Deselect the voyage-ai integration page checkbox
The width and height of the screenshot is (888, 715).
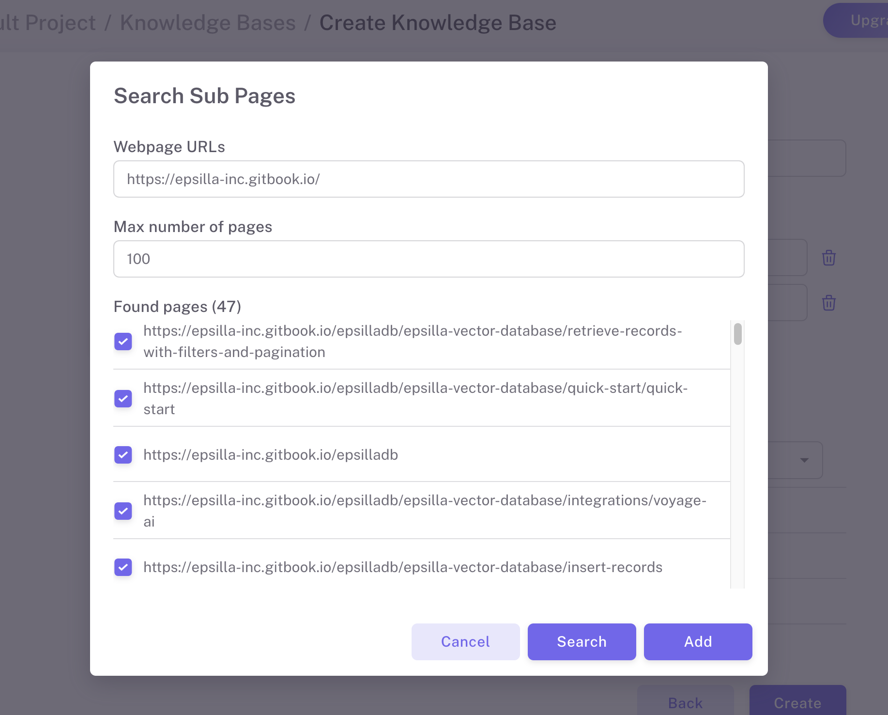123,511
